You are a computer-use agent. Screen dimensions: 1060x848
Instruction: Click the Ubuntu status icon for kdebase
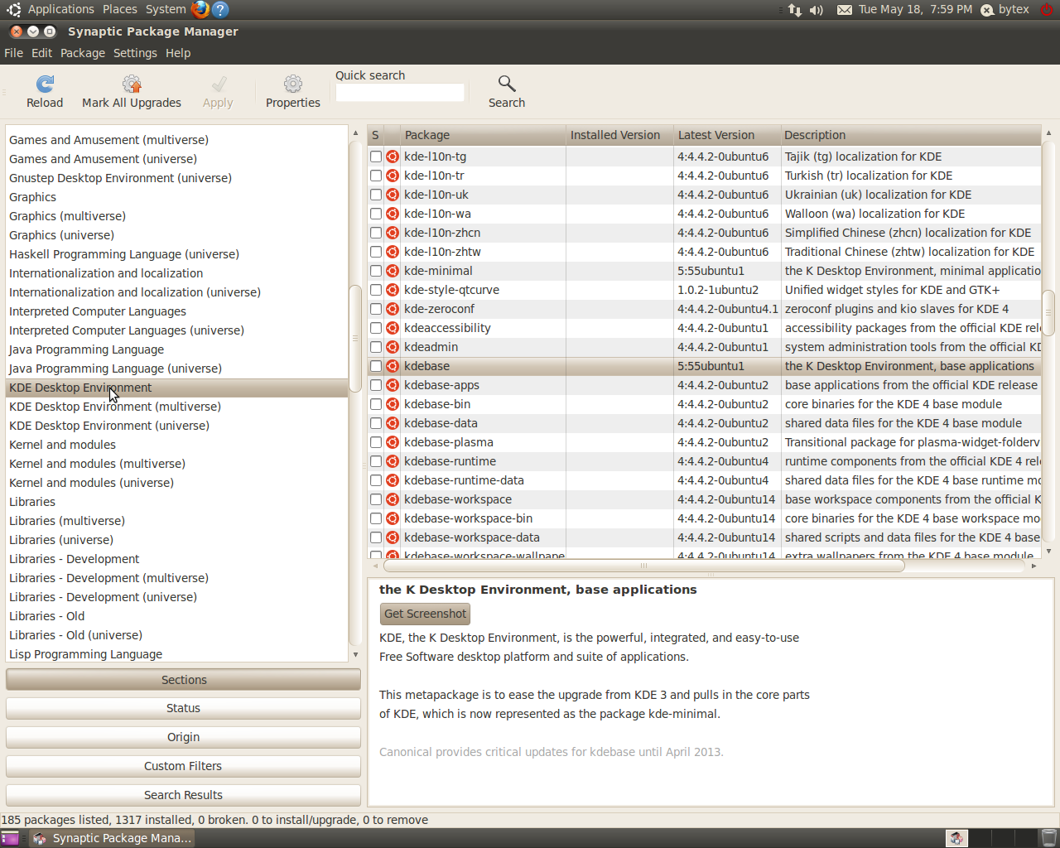[393, 366]
